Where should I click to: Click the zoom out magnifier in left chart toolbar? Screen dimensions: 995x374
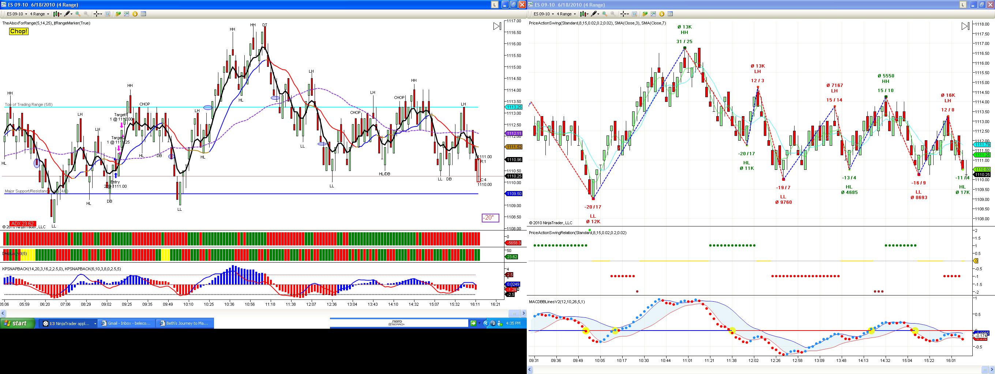[x=86, y=14]
